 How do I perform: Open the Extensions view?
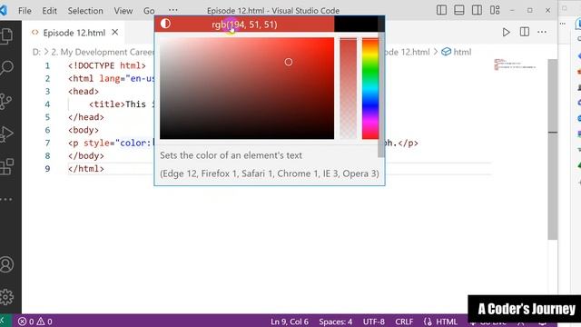pos(6,167)
